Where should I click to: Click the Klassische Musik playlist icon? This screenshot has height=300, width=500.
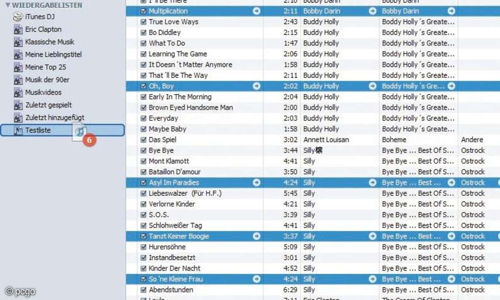[x=18, y=42]
